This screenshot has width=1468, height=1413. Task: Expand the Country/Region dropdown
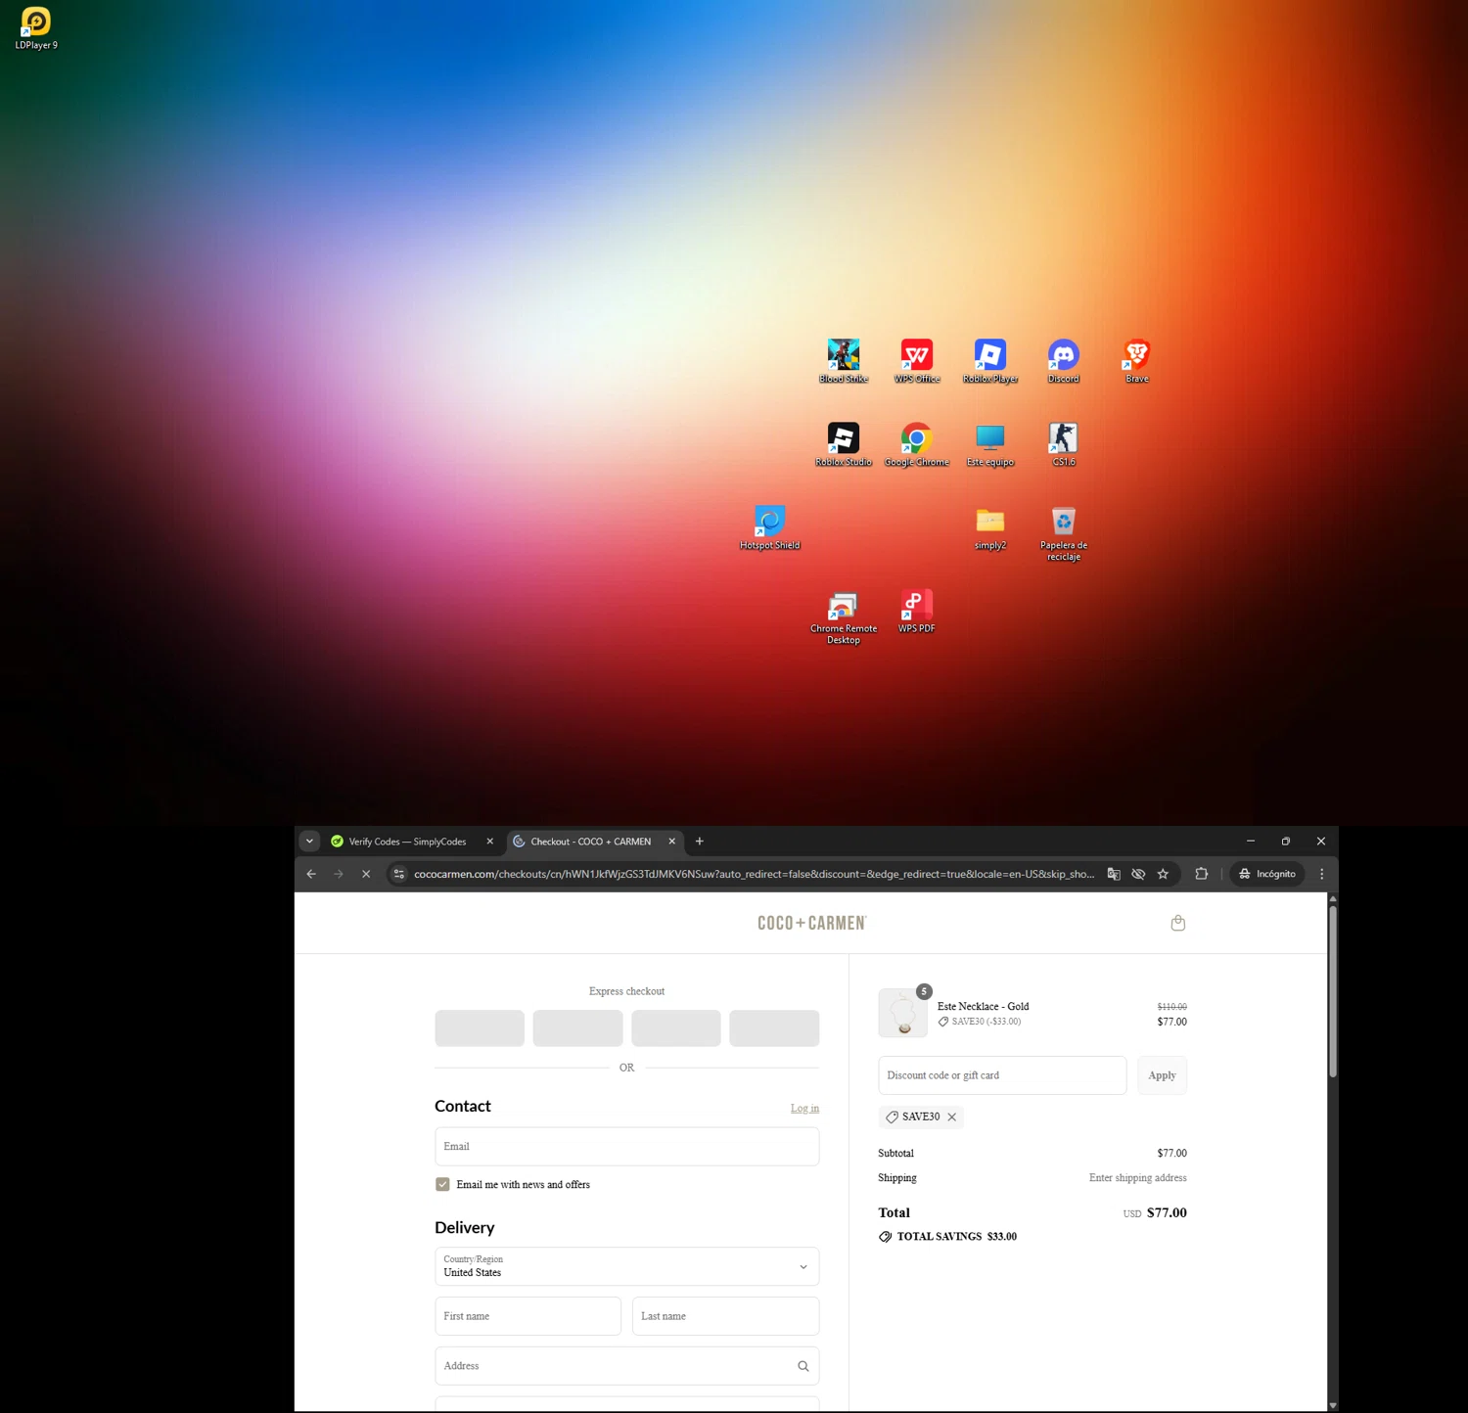click(626, 1266)
